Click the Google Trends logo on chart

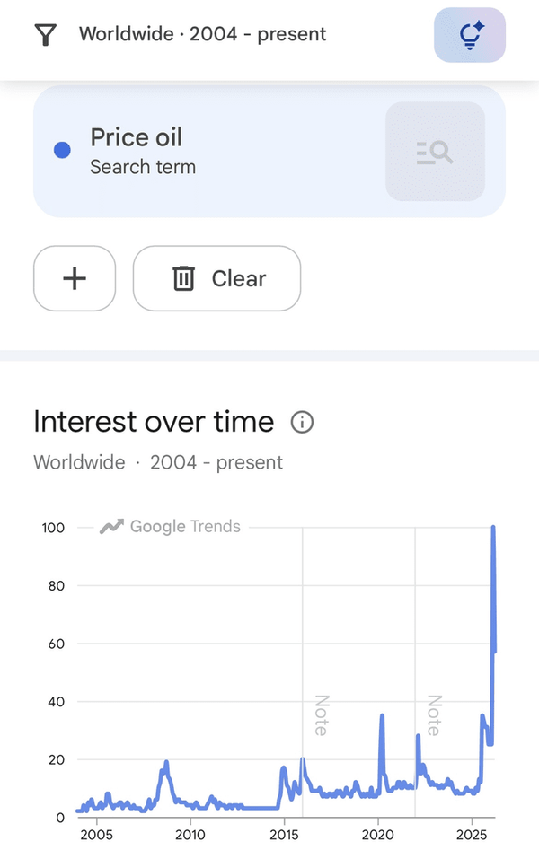pos(170,526)
